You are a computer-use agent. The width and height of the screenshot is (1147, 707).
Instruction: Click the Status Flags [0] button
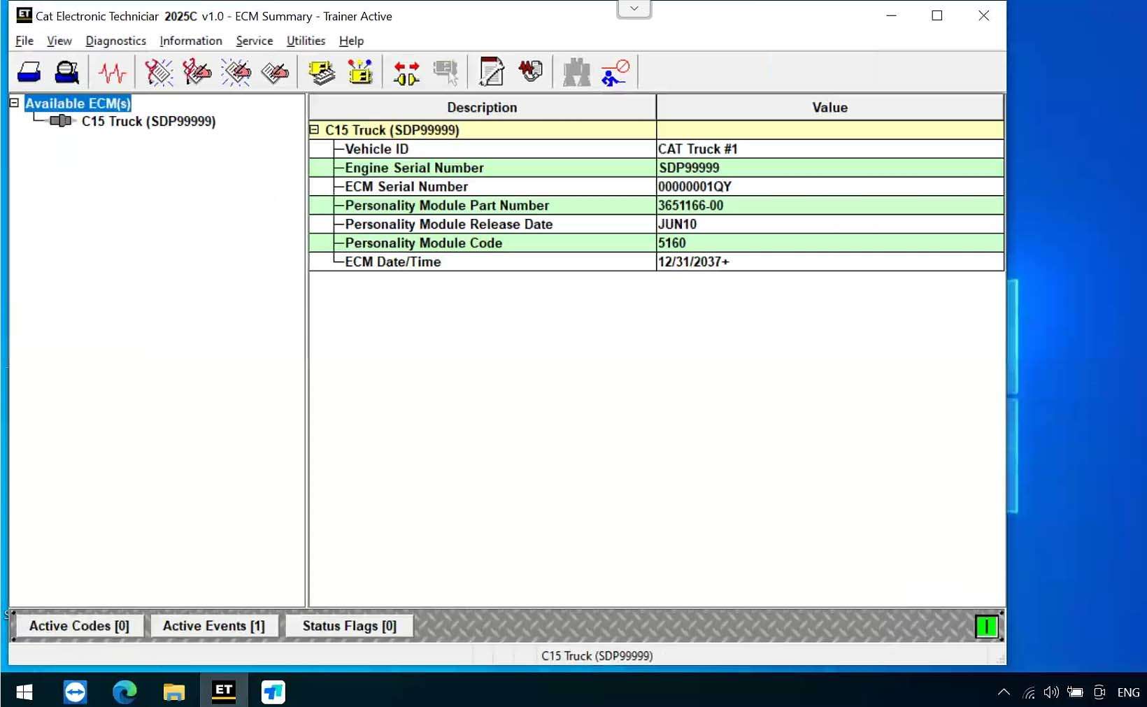349,626
